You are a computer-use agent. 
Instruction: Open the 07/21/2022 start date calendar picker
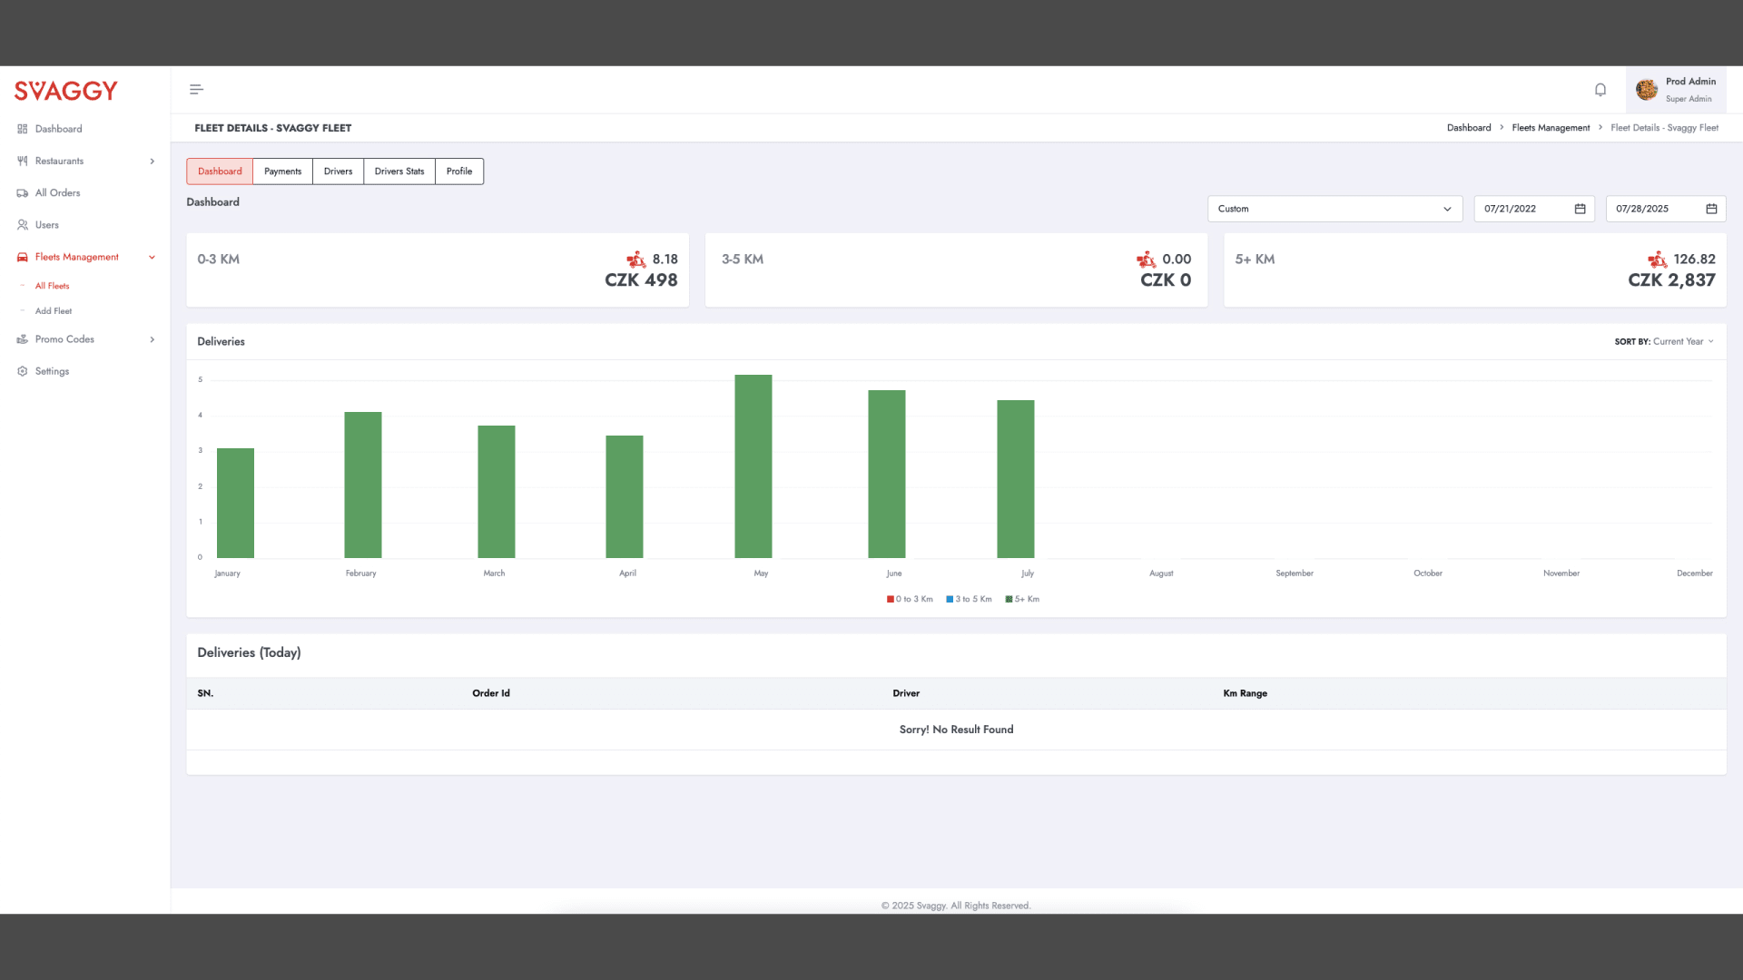(x=1580, y=209)
